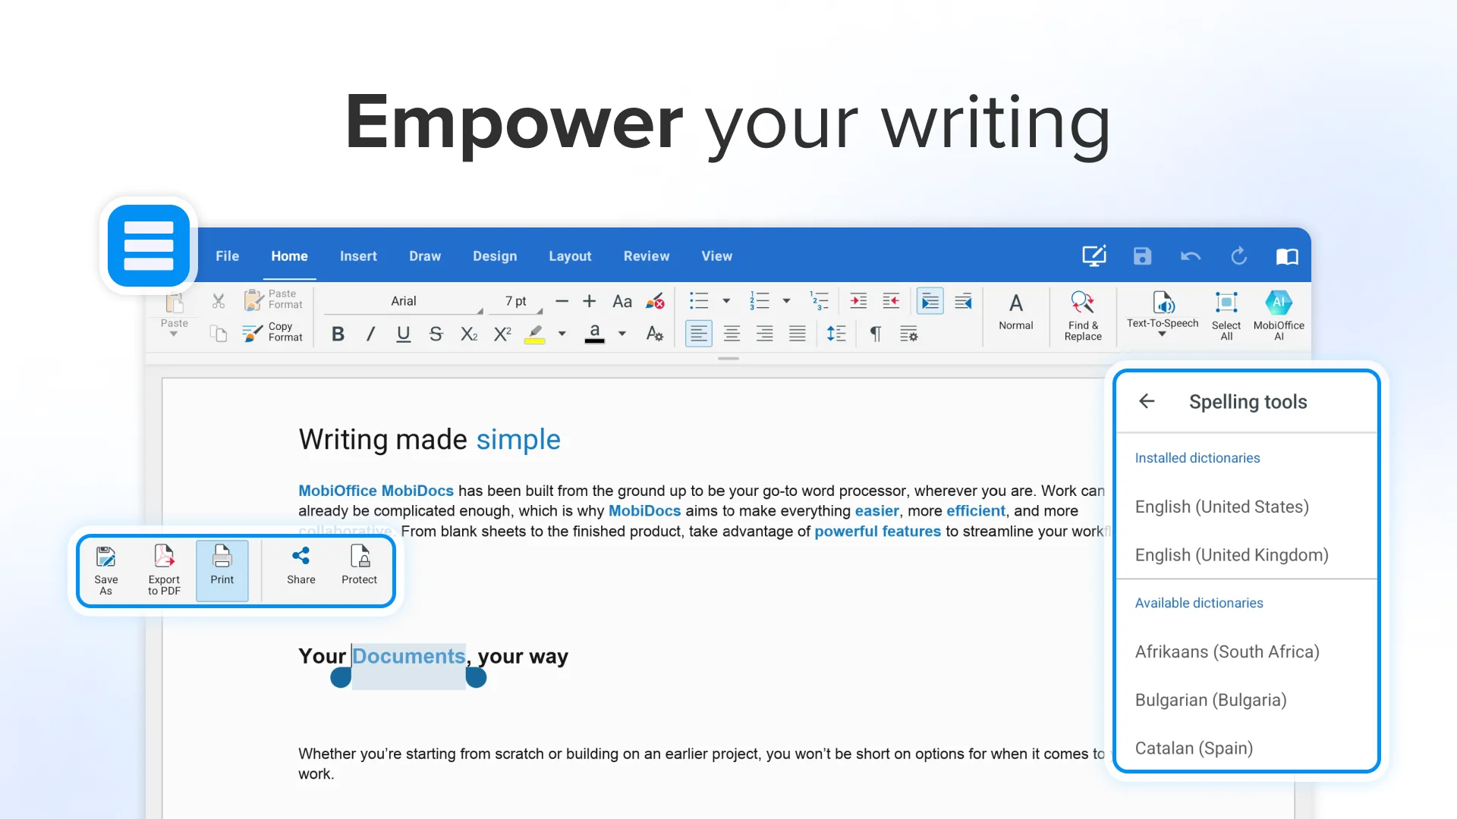The image size is (1457, 819).
Task: Apply Superscript formatting
Action: (x=502, y=334)
